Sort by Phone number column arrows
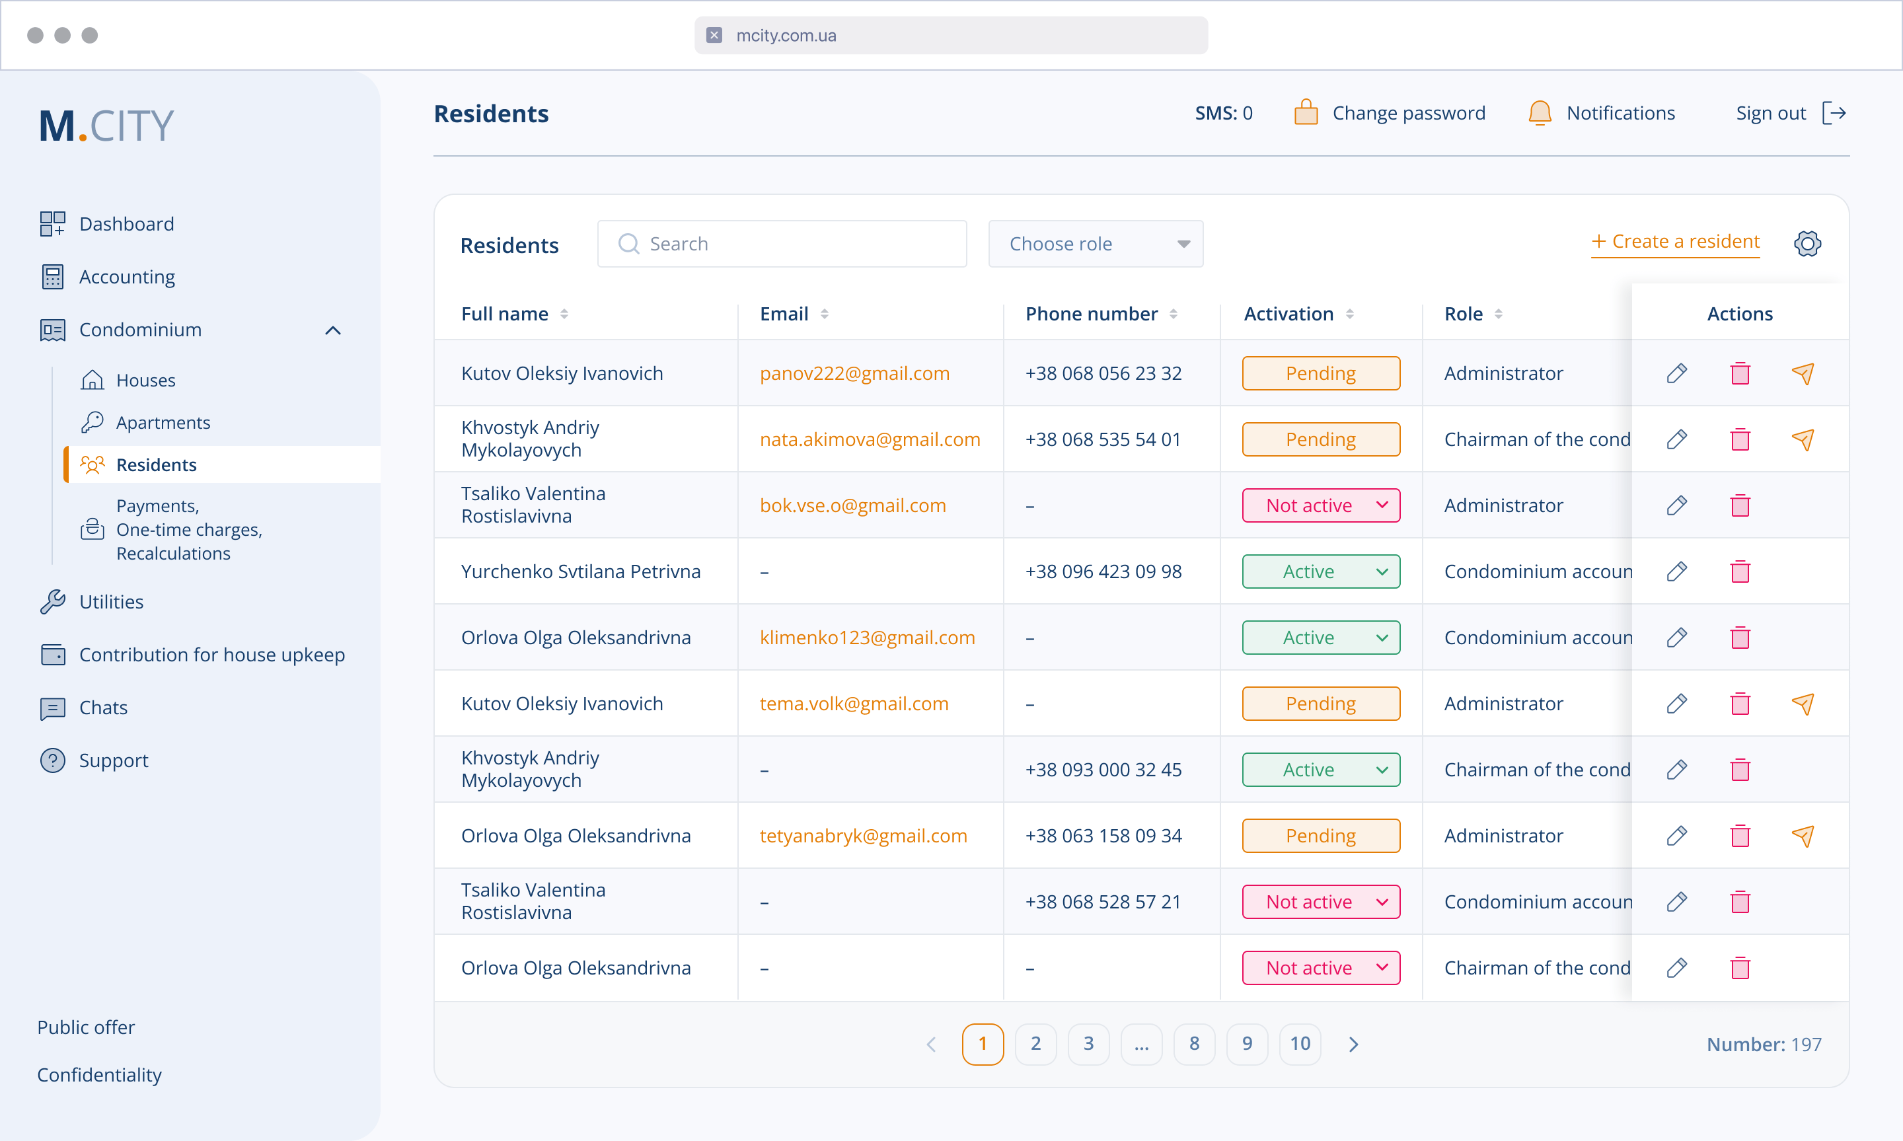Screen dimensions: 1903x1141 tap(1174, 314)
